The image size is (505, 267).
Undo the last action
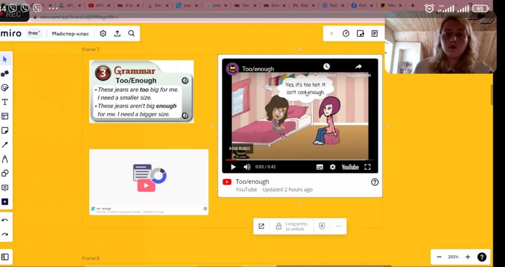click(x=5, y=220)
